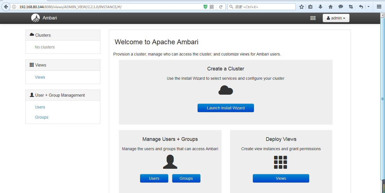Click the Ambari brand text in header
Image resolution: width=385 pixels, height=193 pixels.
[x=50, y=18]
